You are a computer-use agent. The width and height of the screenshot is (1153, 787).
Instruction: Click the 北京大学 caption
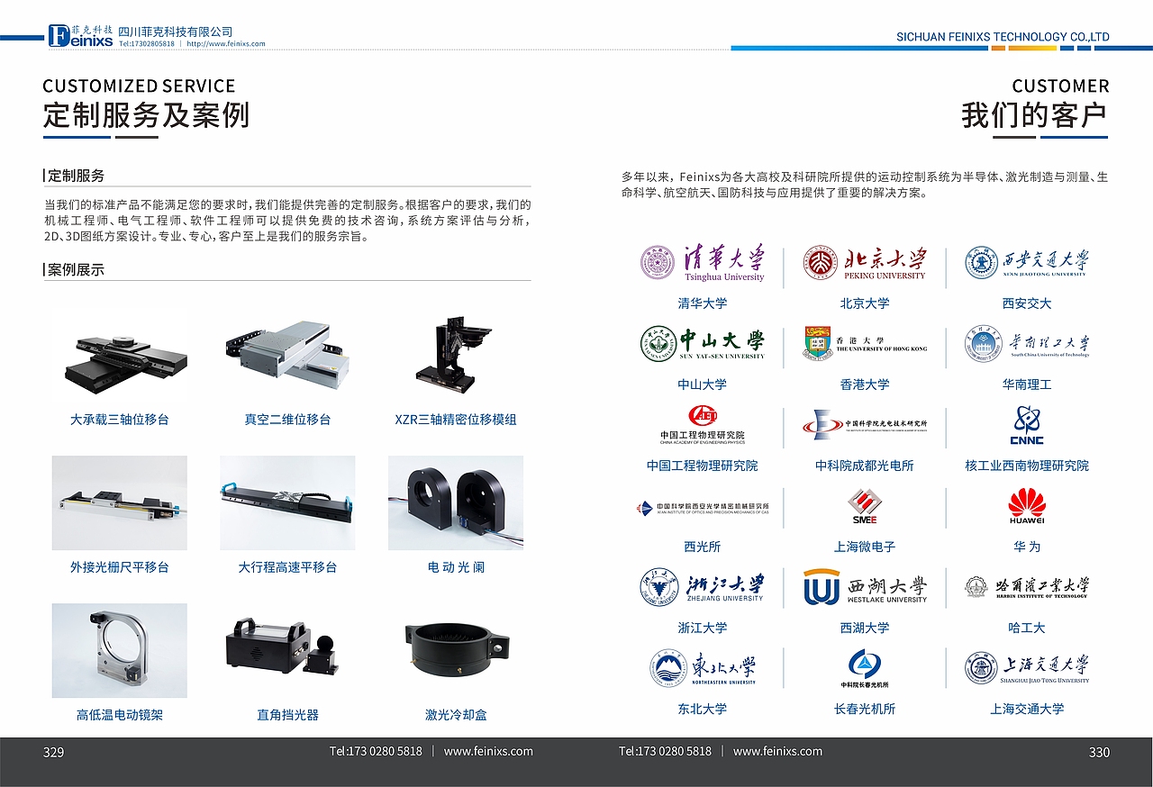[865, 303]
